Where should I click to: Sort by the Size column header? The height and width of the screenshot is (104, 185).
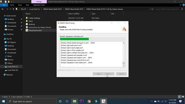click(x=113, y=14)
